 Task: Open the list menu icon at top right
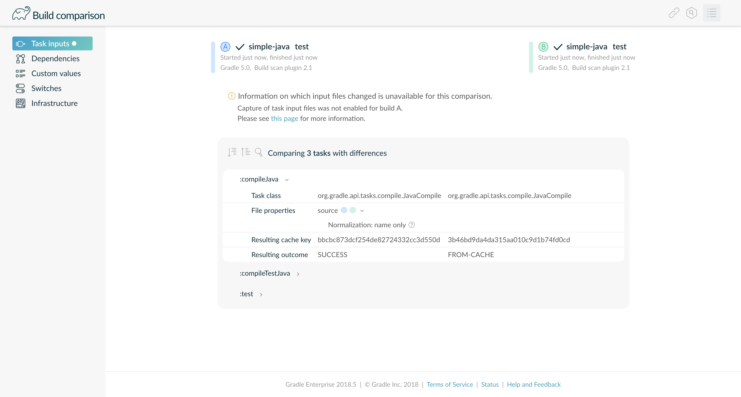pos(711,13)
